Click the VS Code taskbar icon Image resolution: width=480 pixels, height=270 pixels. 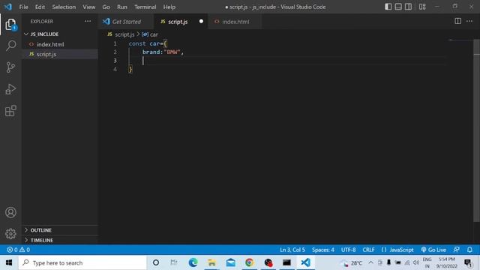(305, 262)
